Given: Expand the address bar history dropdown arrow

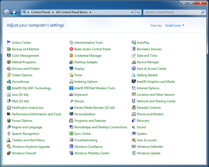Looking at the screenshot, I should click(x=132, y=12).
